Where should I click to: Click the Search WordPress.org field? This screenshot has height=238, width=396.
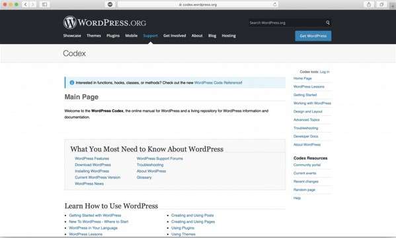tap(286, 22)
